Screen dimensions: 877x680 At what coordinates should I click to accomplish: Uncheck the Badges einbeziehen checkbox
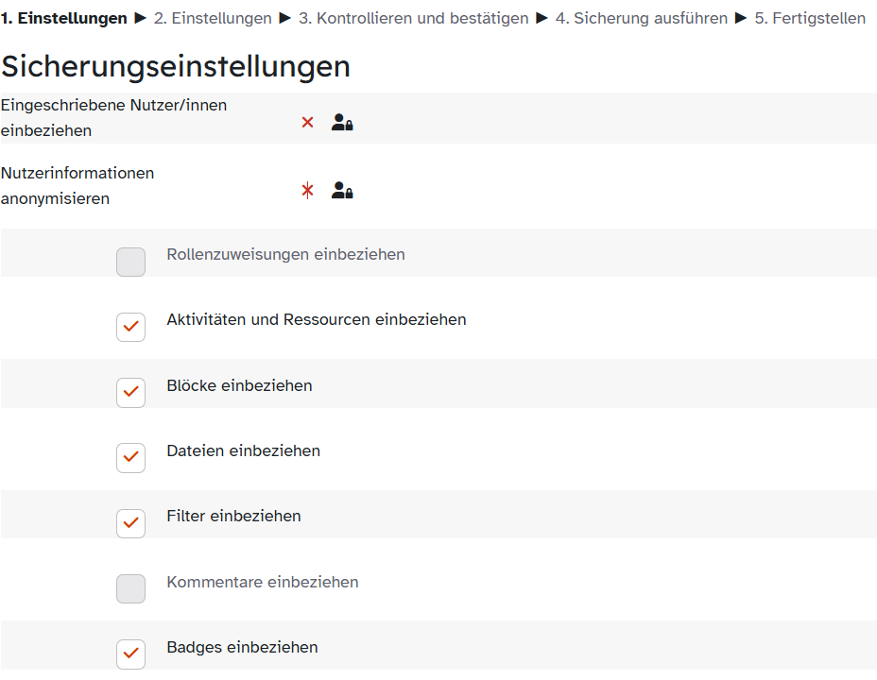coord(130,654)
